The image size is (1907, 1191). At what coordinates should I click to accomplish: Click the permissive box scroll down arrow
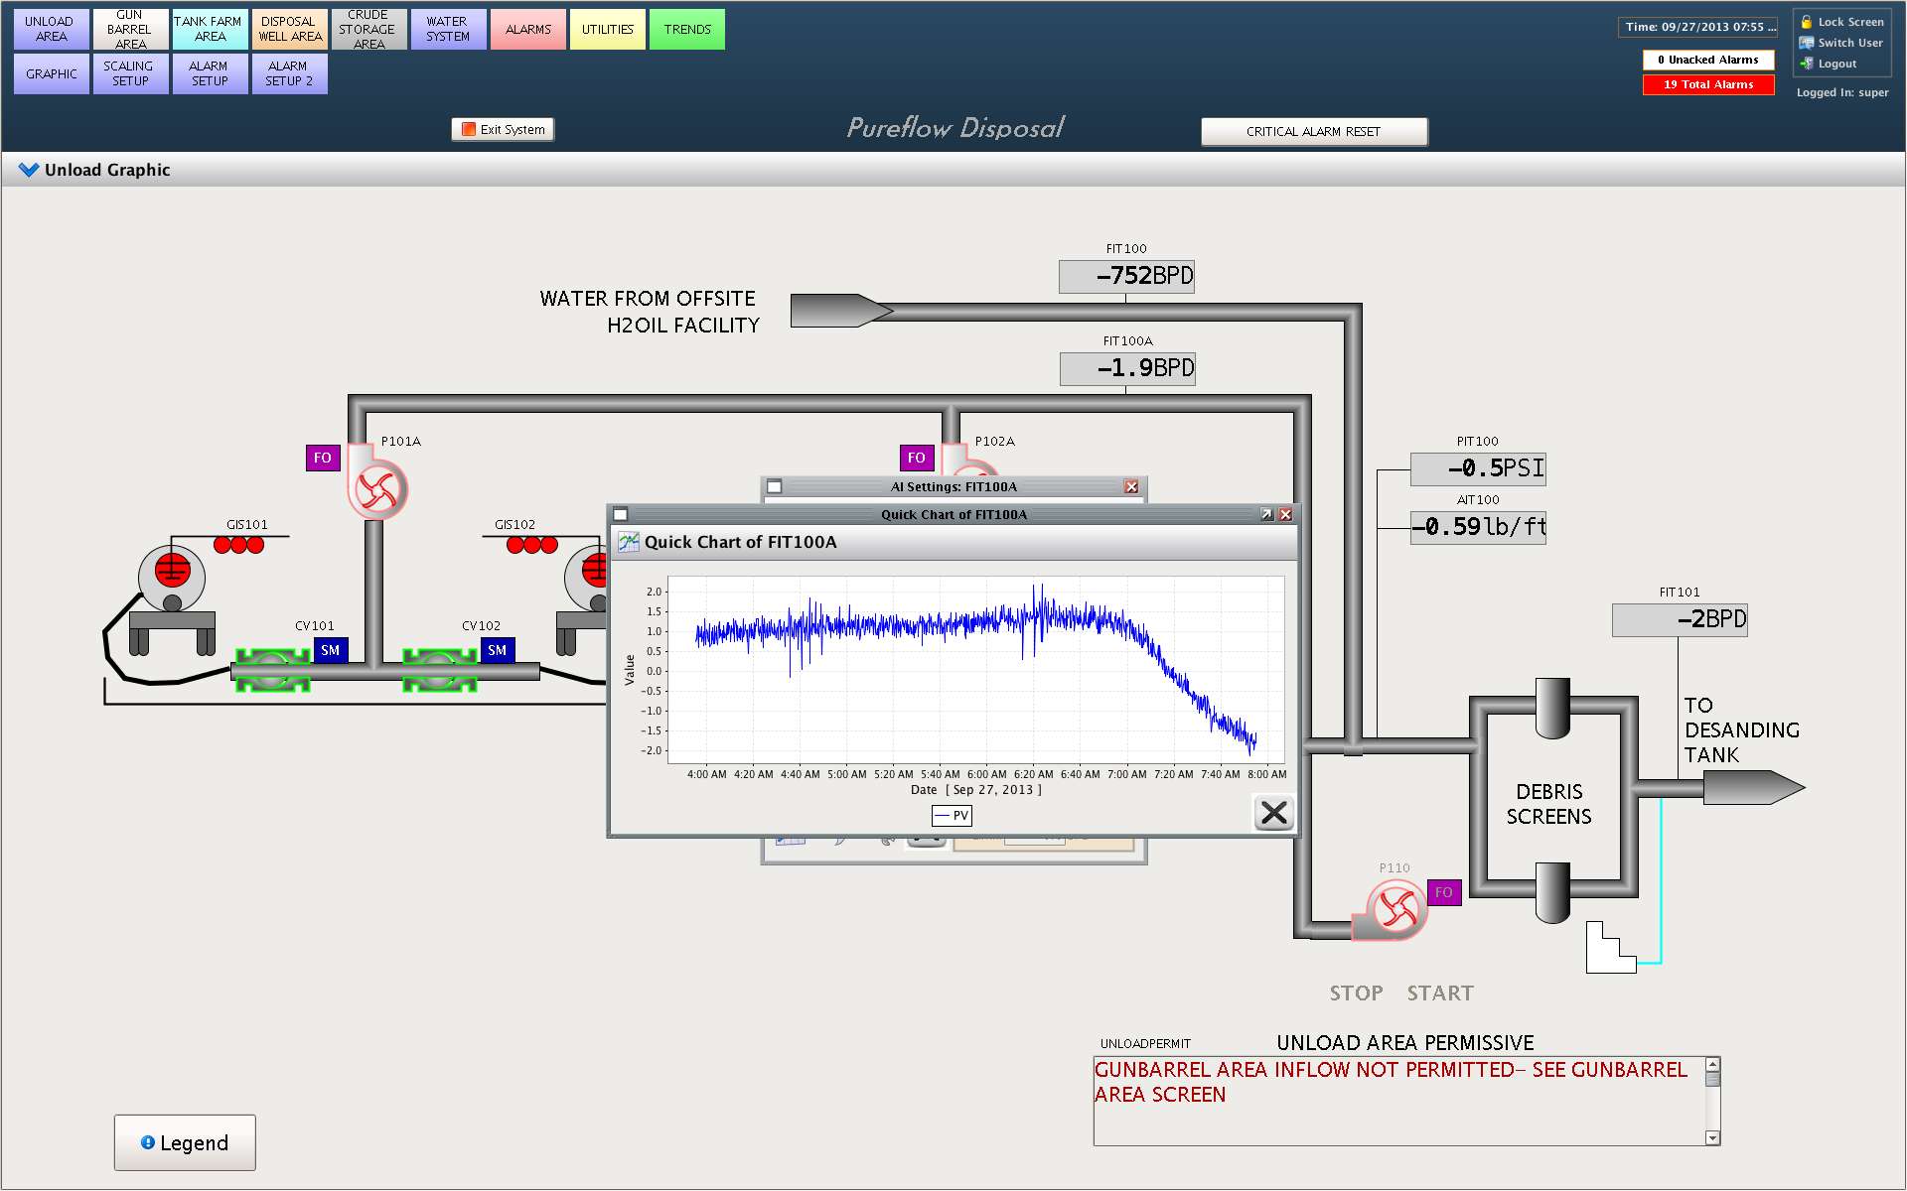(x=1712, y=1138)
